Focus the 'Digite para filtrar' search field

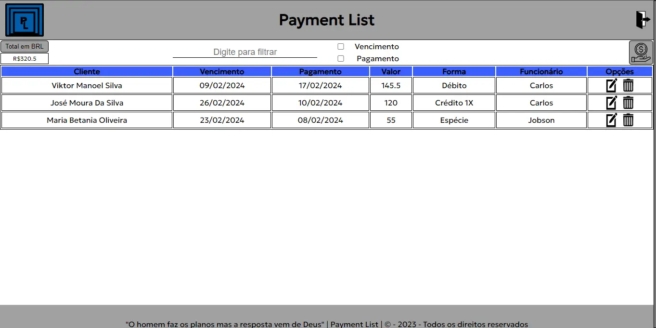[x=245, y=52]
